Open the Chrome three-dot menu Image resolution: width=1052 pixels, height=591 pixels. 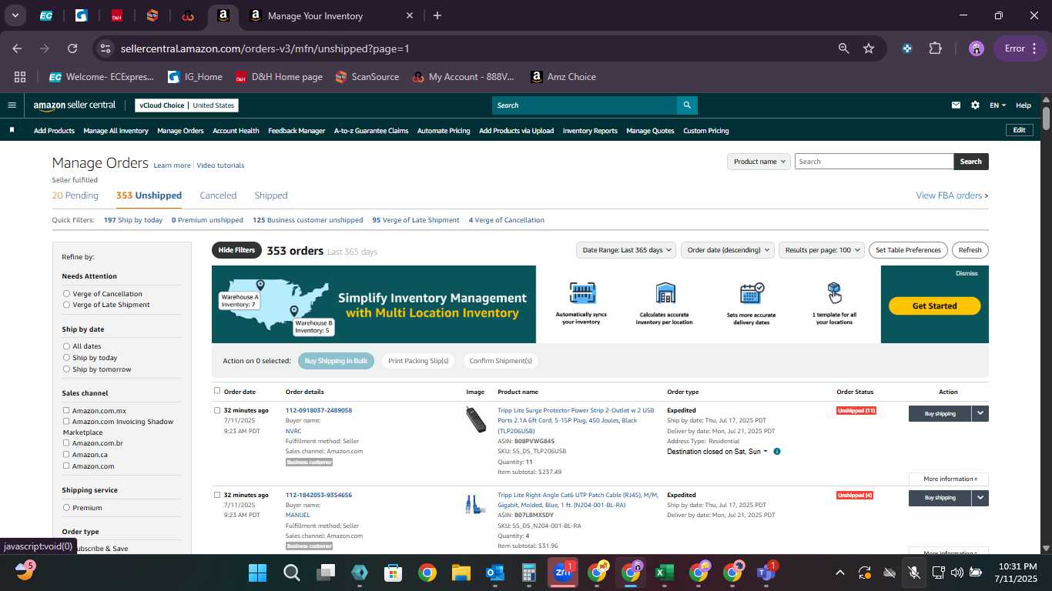point(1034,48)
